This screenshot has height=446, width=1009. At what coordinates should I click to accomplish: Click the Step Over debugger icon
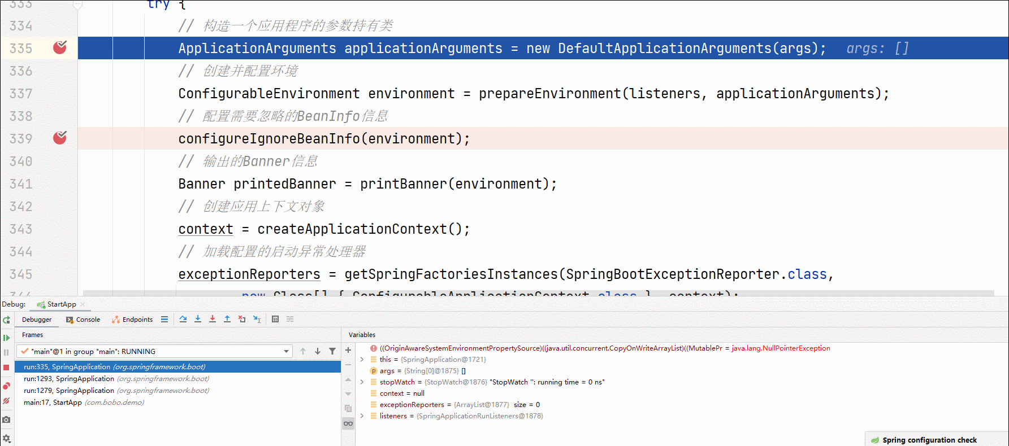coord(183,319)
